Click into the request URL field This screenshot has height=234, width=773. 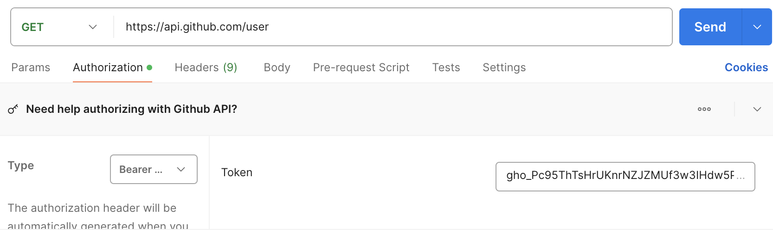tap(393, 27)
